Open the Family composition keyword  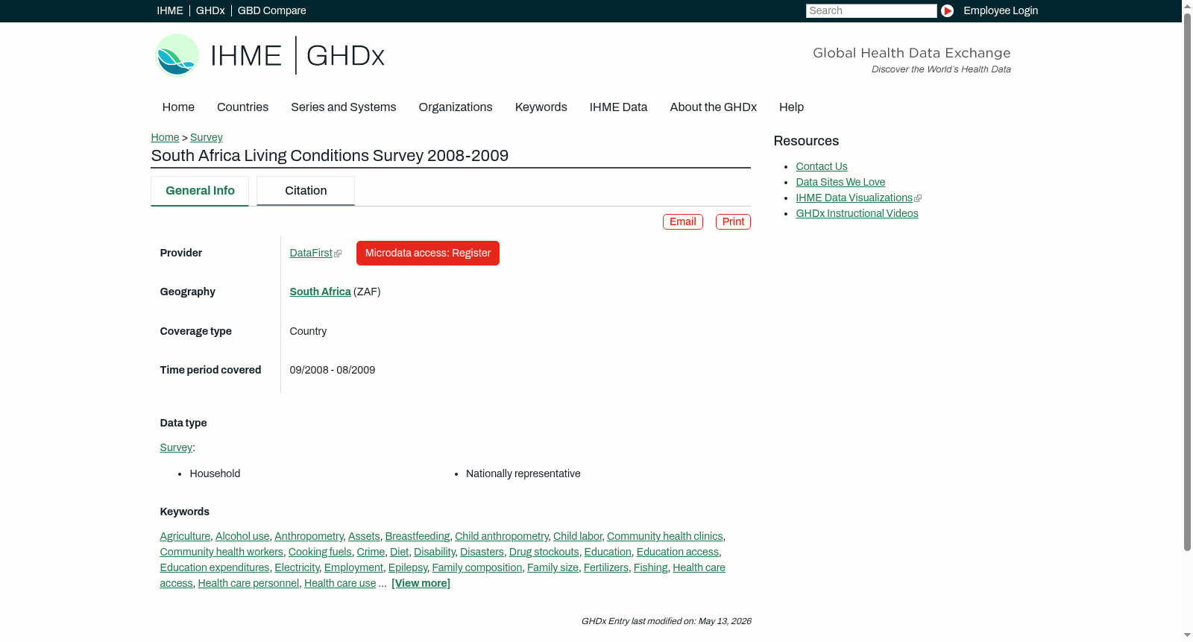477,567
